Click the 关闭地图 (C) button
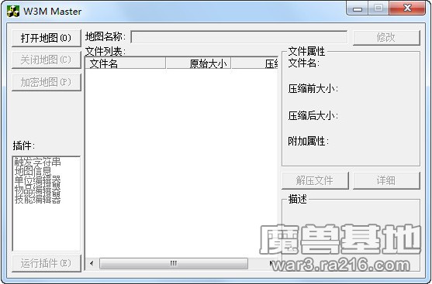This screenshot has height=284, width=432. point(47,60)
